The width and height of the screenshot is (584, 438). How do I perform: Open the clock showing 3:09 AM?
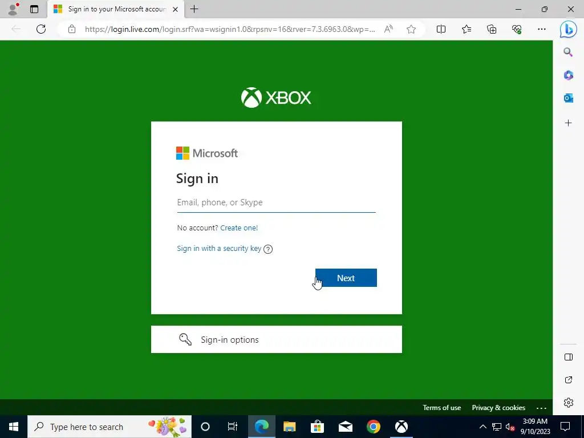535,427
